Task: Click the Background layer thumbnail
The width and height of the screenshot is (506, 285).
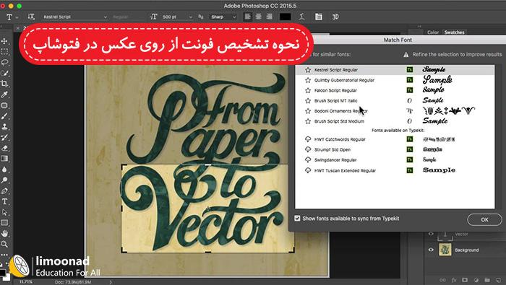Action: 445,250
